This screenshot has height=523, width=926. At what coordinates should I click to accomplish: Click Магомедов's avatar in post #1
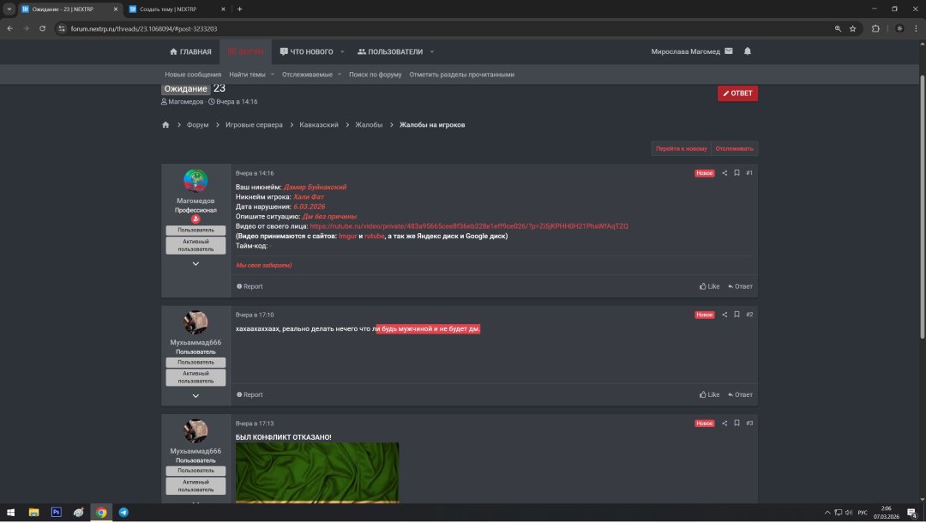195,181
